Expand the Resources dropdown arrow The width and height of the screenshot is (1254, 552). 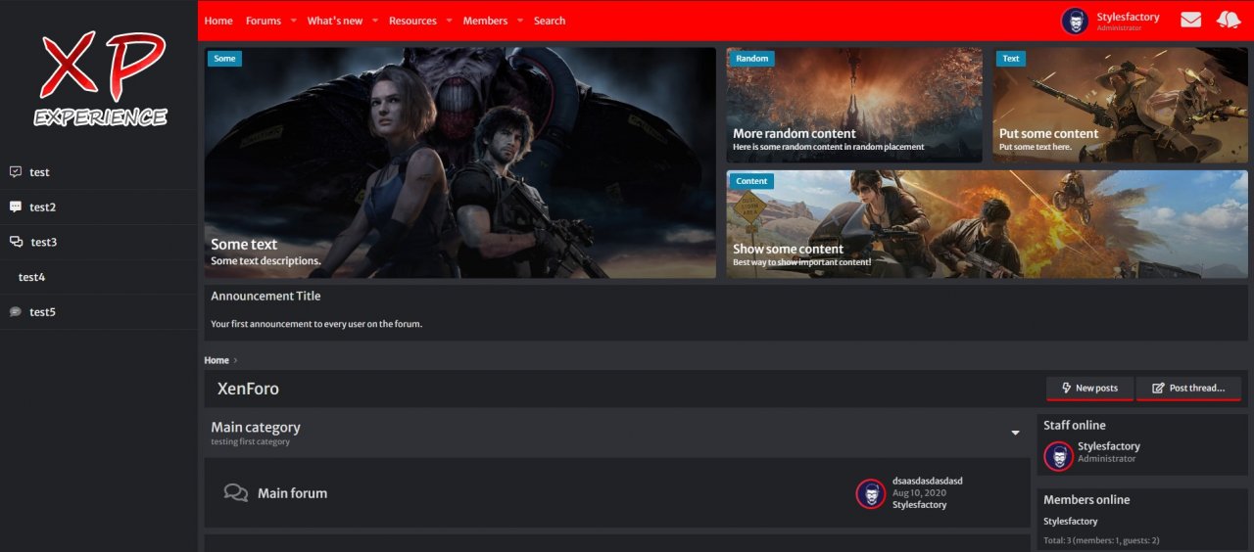pyautogui.click(x=449, y=21)
